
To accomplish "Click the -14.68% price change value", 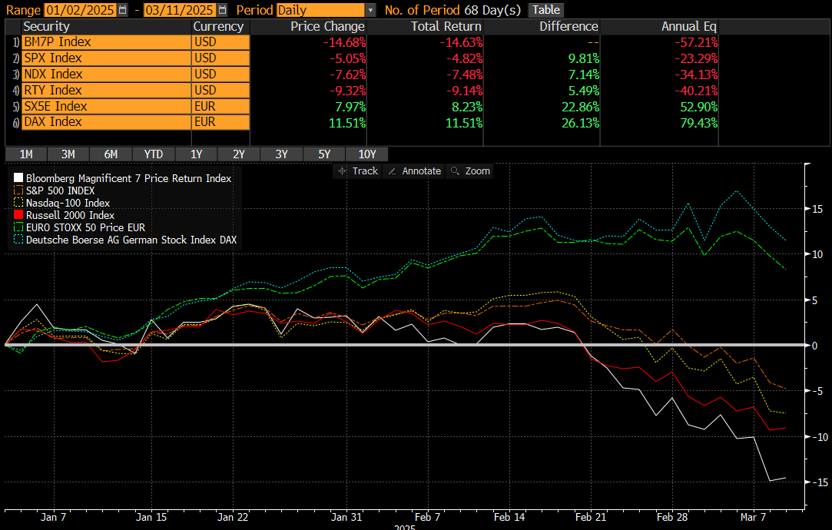I will [x=344, y=42].
